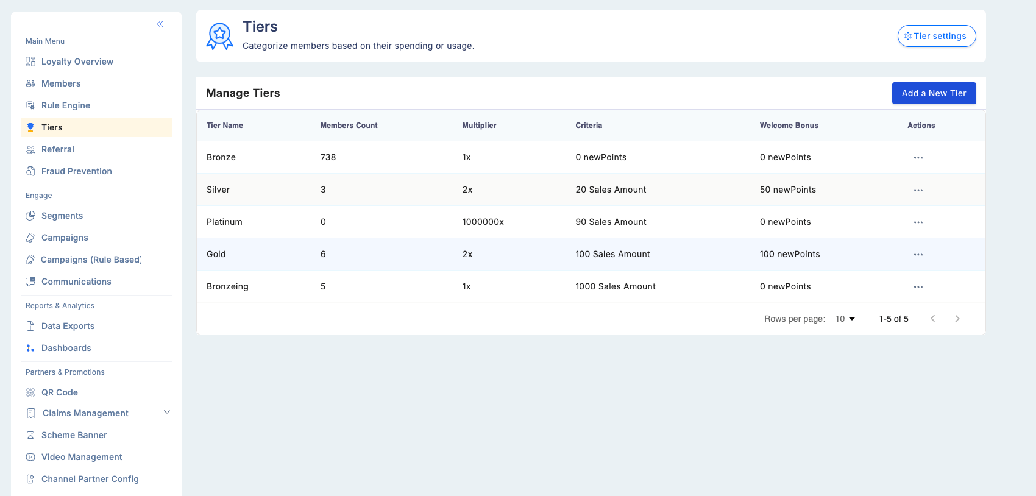Click the 1-5 of 5 pagination text
Image resolution: width=1036 pixels, height=496 pixels.
893,319
